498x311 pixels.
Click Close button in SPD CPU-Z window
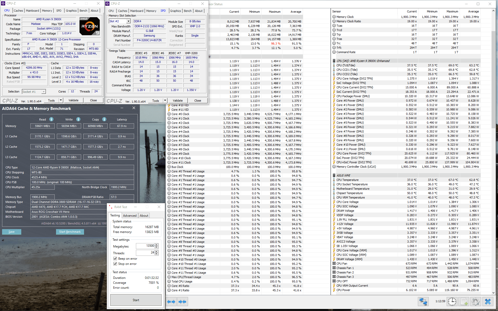[x=198, y=101]
